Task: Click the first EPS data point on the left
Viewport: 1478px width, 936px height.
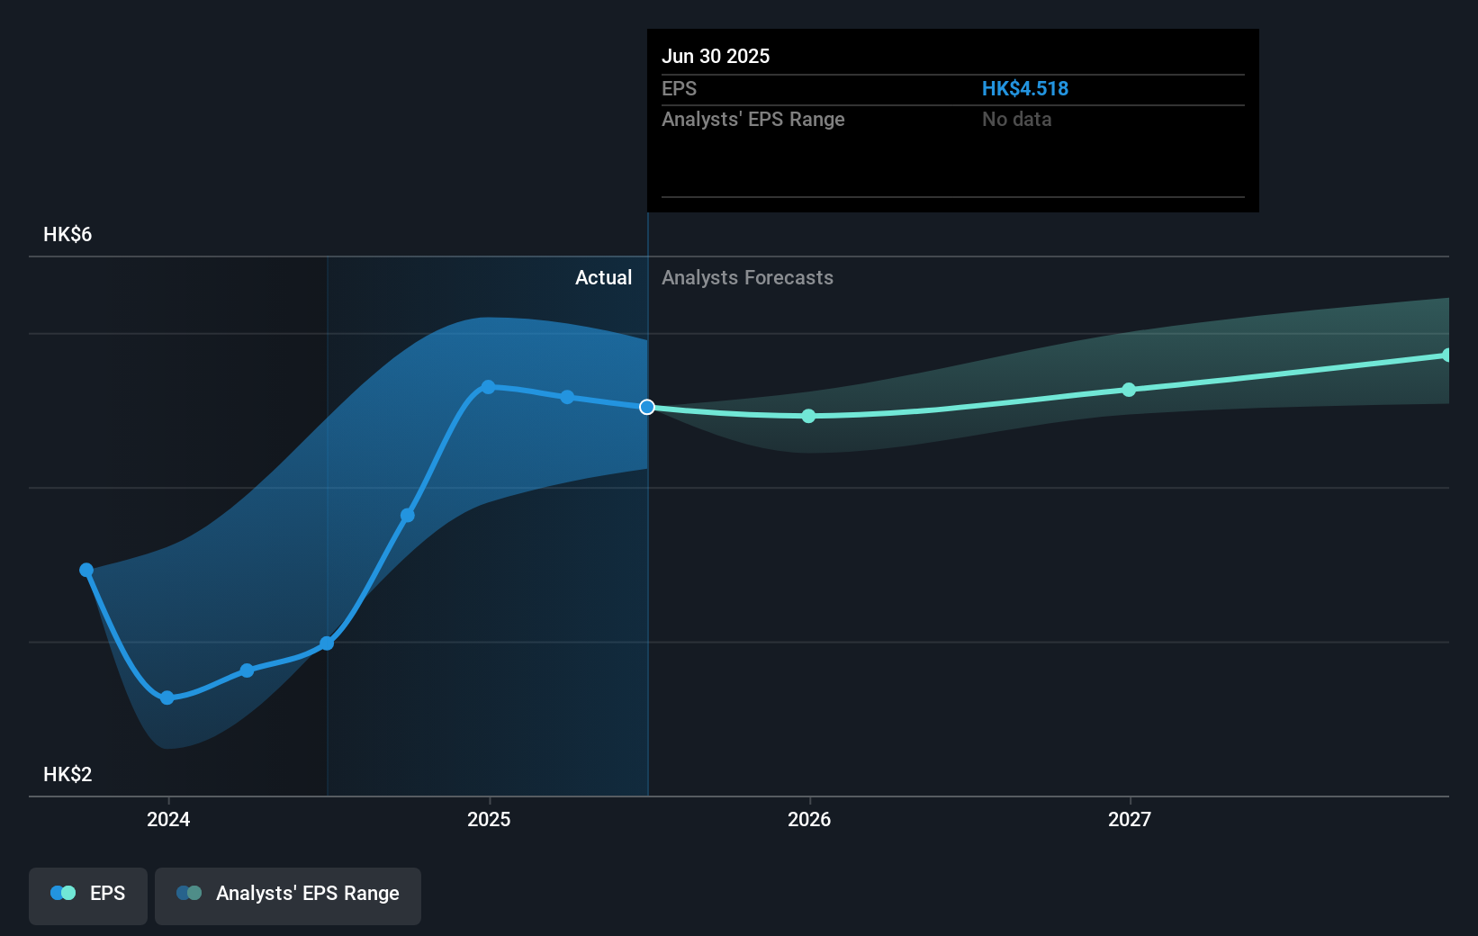Action: coord(86,569)
